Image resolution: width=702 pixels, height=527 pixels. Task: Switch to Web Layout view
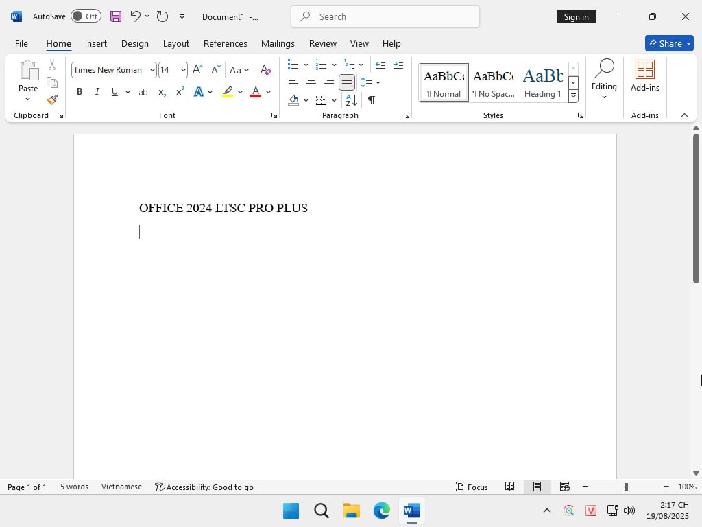point(565,487)
